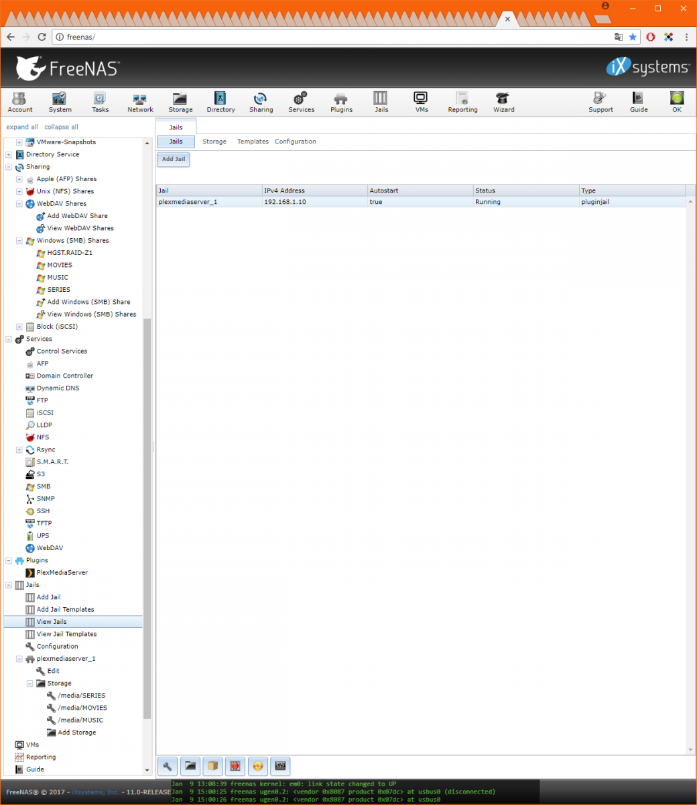The width and height of the screenshot is (697, 805).
Task: Open the jail shell console button
Action: (280, 765)
